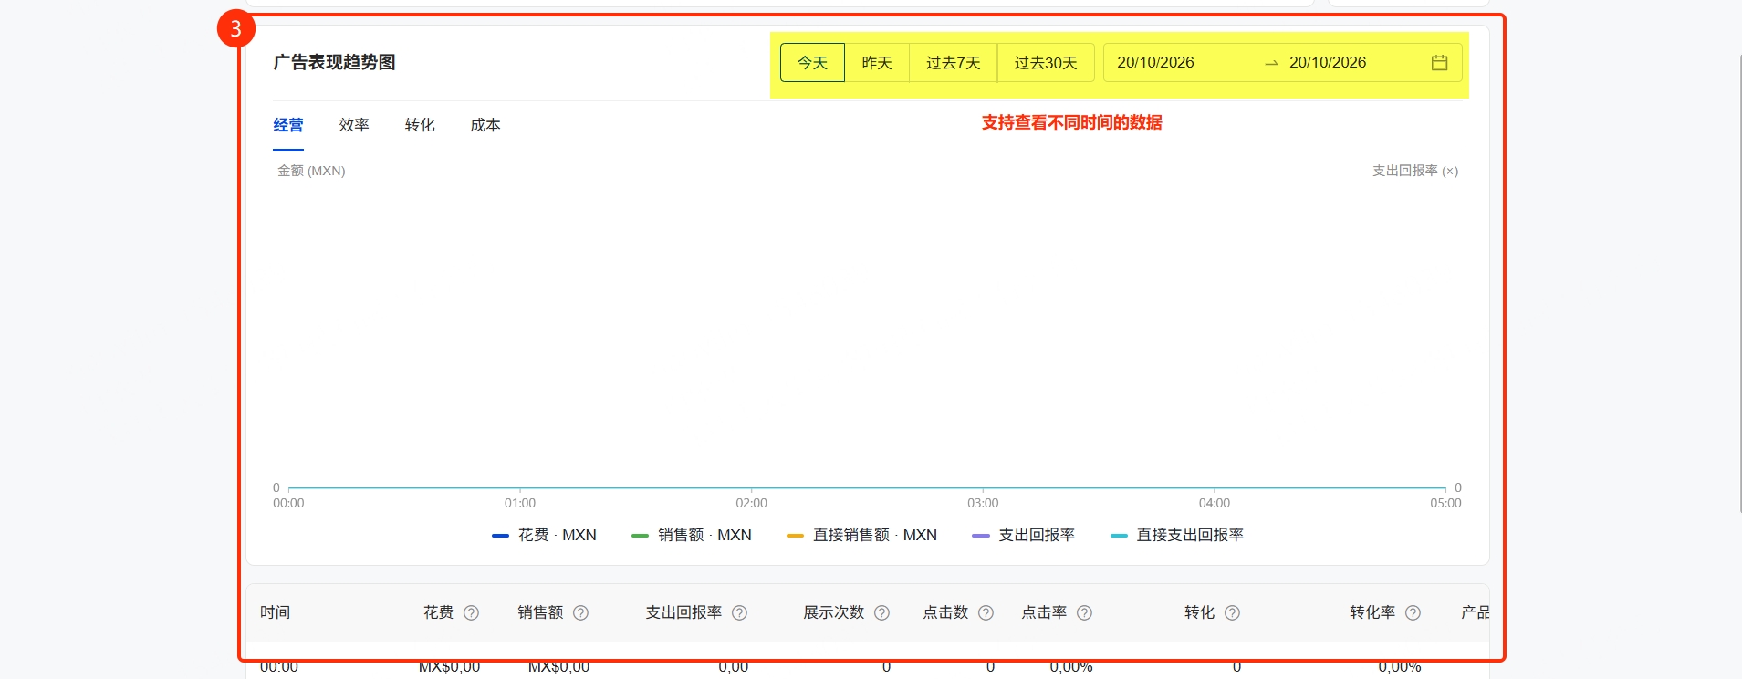The width and height of the screenshot is (1742, 679).
Task: Show help tooltip next to 点击数 column
Action: [x=986, y=612]
